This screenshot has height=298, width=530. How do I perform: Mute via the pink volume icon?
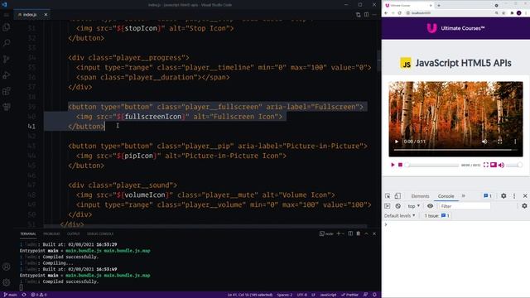501,166
